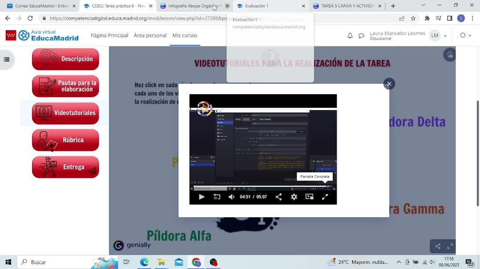Expand the user profile dropdown
The height and width of the screenshot is (269, 480).
pos(445,35)
